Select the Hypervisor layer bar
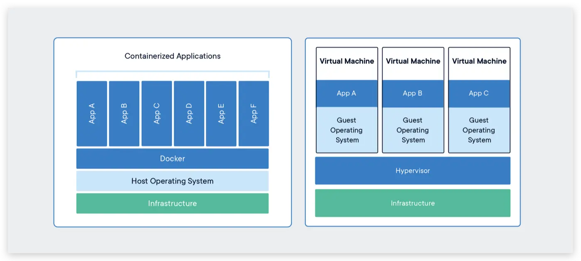581x261 pixels. point(413,171)
